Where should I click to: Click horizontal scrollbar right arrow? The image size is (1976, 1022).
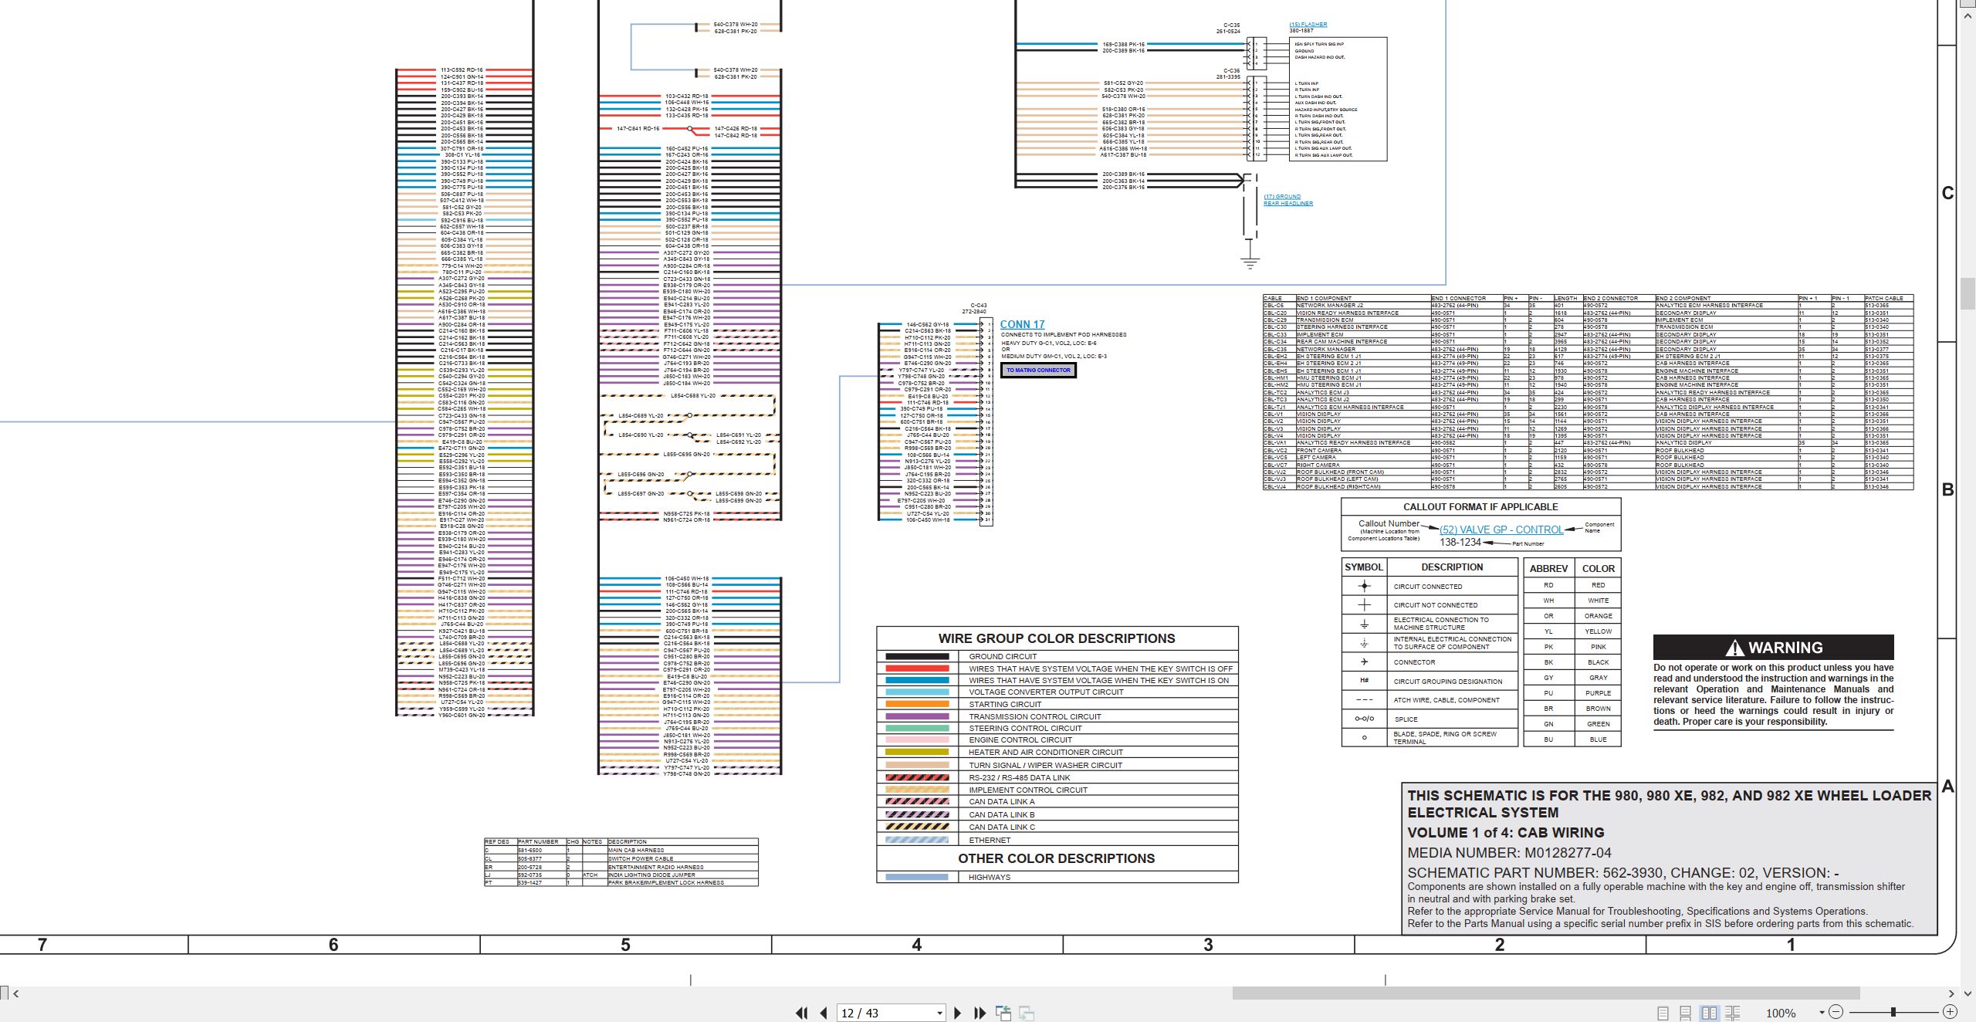[x=1951, y=993]
